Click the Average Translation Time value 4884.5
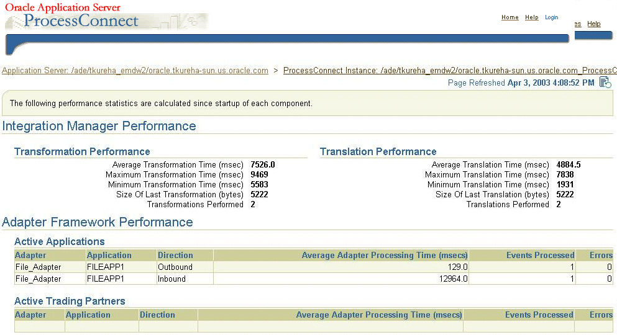The height and width of the screenshot is (335, 617). pyautogui.click(x=568, y=165)
